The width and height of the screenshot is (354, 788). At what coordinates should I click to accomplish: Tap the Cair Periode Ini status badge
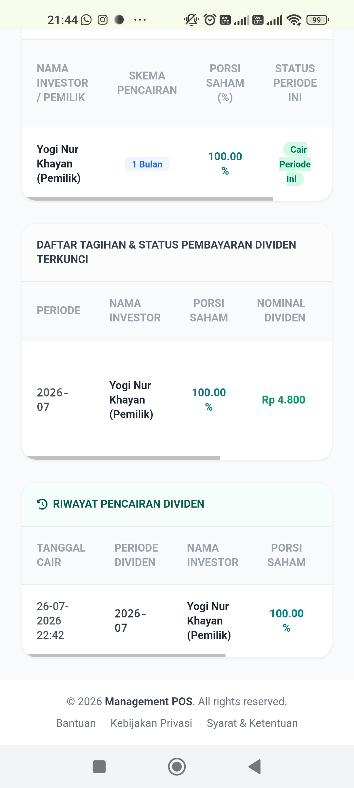click(295, 164)
